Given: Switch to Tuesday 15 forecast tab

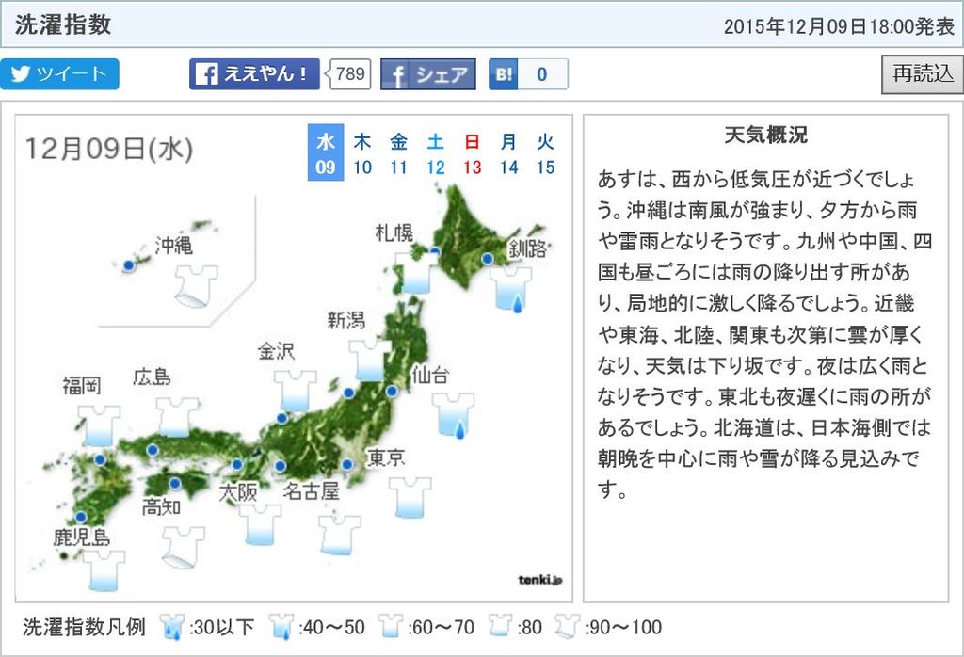Looking at the screenshot, I should coord(545,154).
